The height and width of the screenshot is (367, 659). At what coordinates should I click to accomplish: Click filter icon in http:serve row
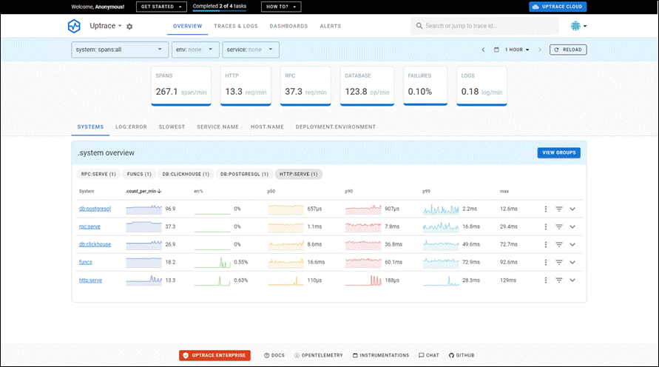559,280
